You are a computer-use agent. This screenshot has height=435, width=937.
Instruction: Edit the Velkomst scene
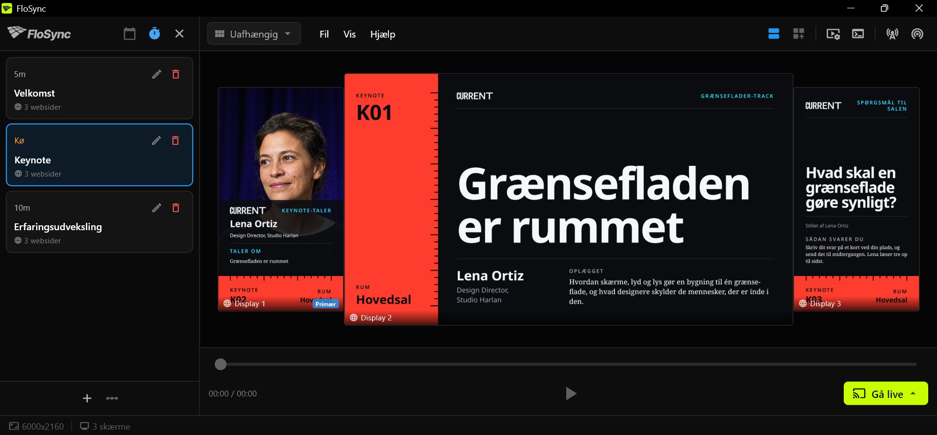click(156, 74)
